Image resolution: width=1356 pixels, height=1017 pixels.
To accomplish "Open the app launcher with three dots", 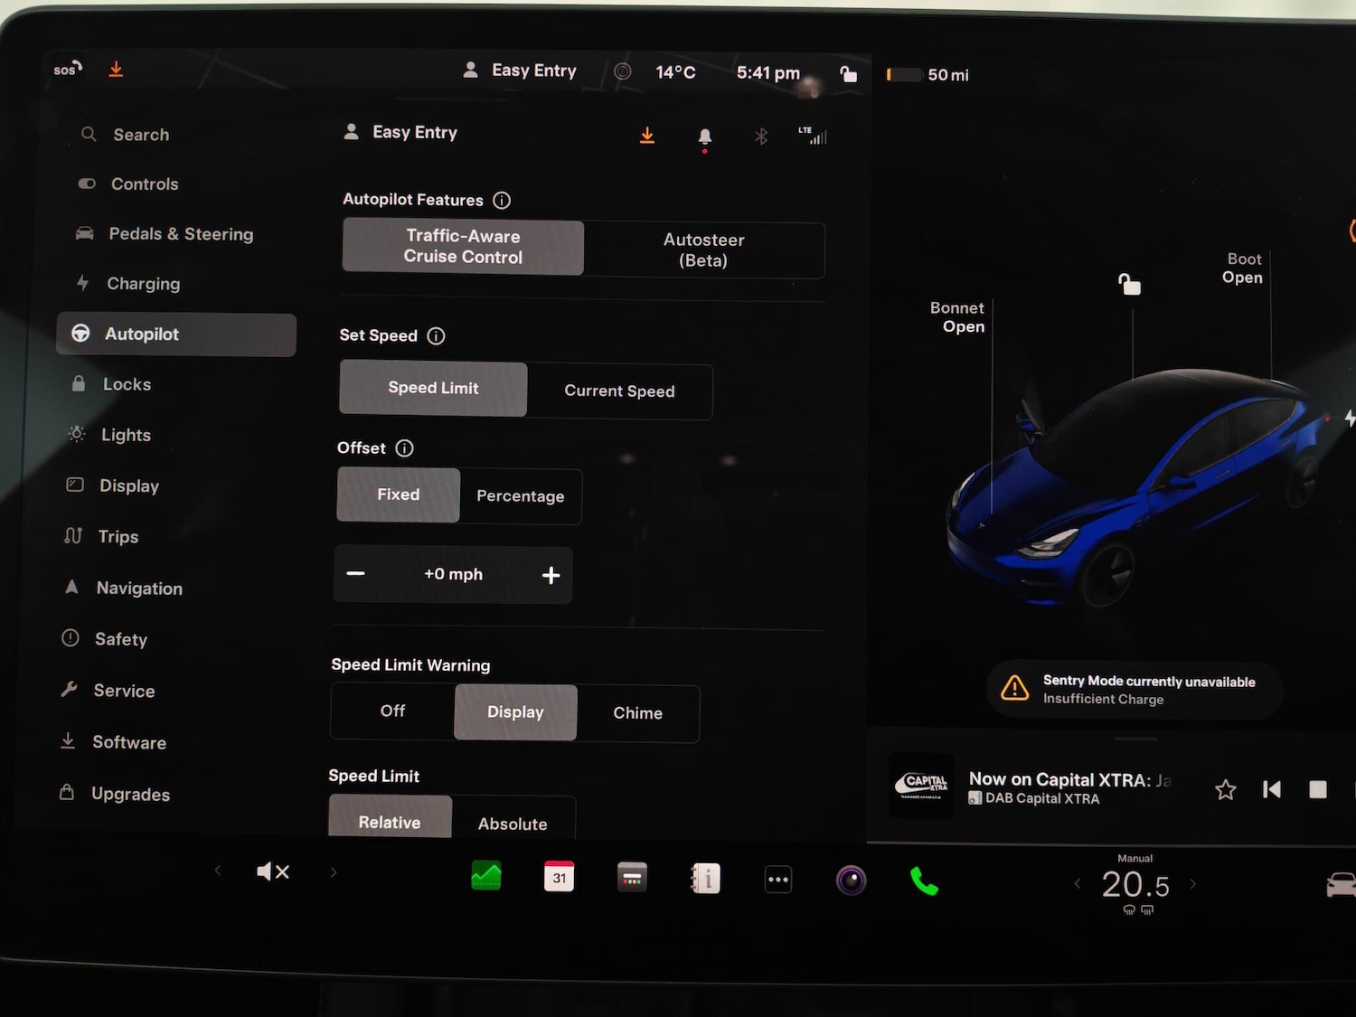I will point(777,878).
